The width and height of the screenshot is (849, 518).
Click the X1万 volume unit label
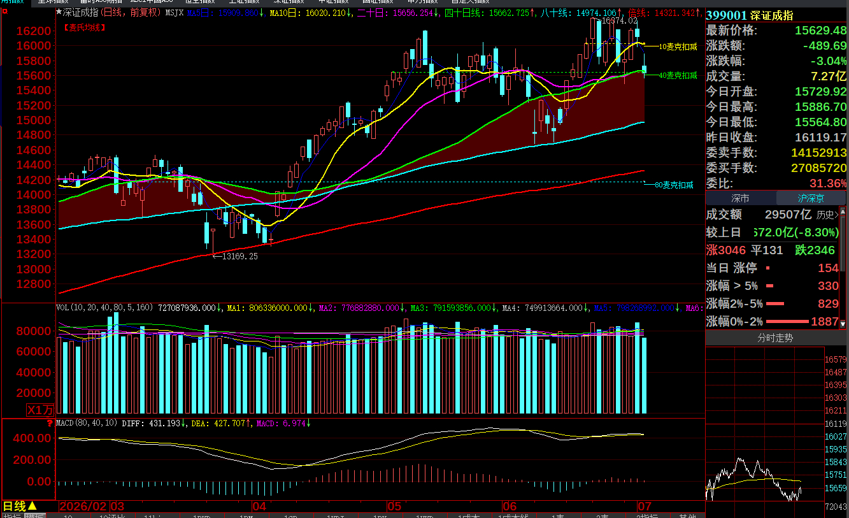coord(41,410)
